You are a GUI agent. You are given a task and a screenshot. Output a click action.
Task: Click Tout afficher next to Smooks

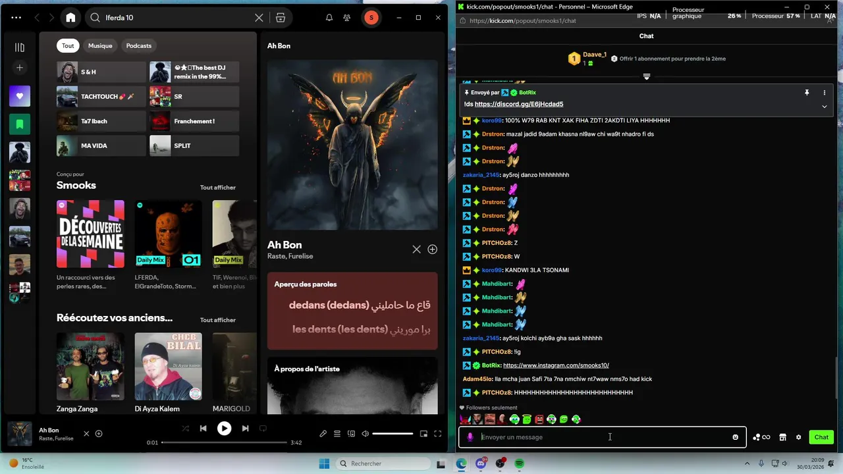coord(218,188)
